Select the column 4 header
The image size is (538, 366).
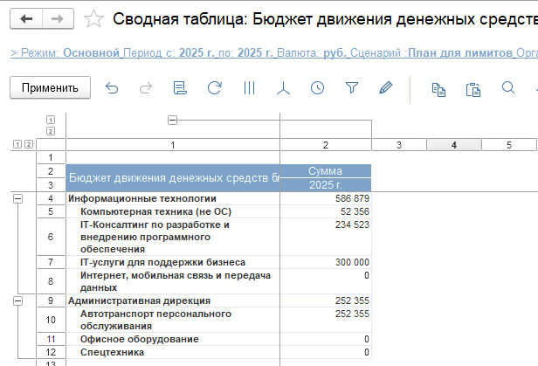(x=453, y=145)
